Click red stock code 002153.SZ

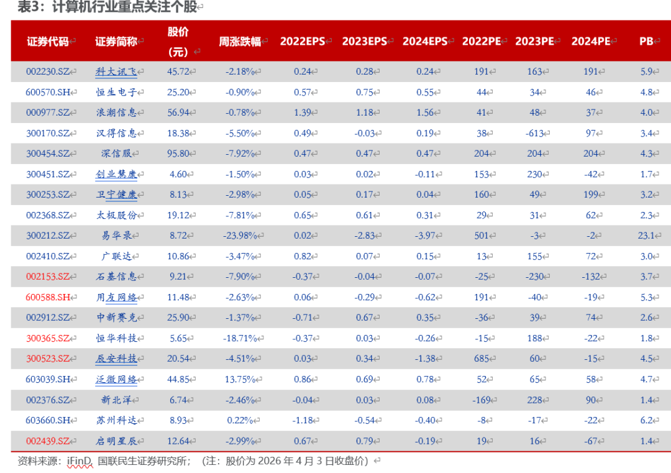coord(47,277)
